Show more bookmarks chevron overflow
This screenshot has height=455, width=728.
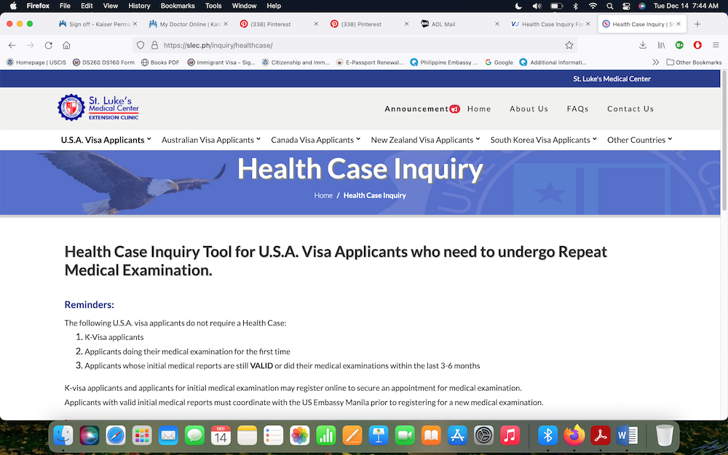click(655, 62)
